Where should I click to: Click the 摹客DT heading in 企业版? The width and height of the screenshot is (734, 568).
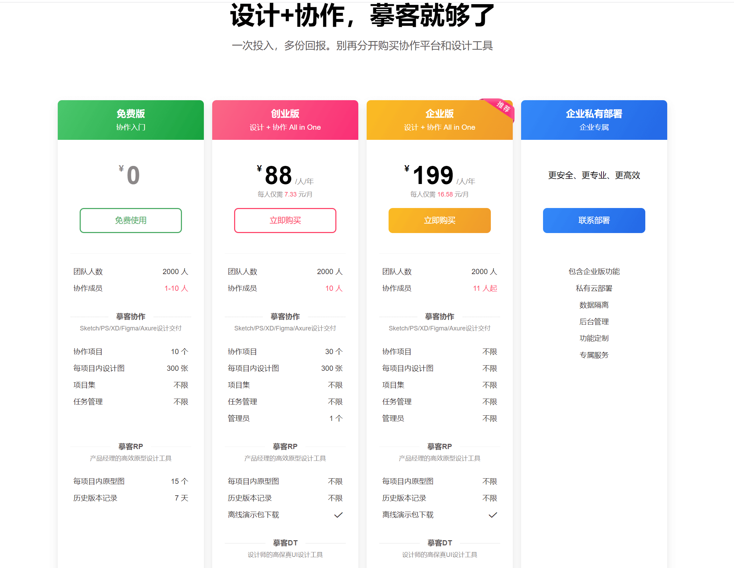click(x=440, y=543)
